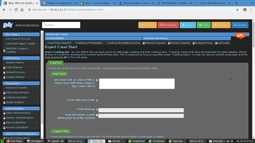255x143 pixels.
Task: Close the File Manager 100Web tab
Action: click(191, 3)
